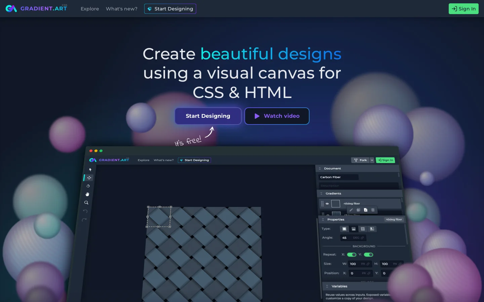484x302 pixels.
Task: Click the redo arrow in the preview toolbar
Action: [x=84, y=220]
